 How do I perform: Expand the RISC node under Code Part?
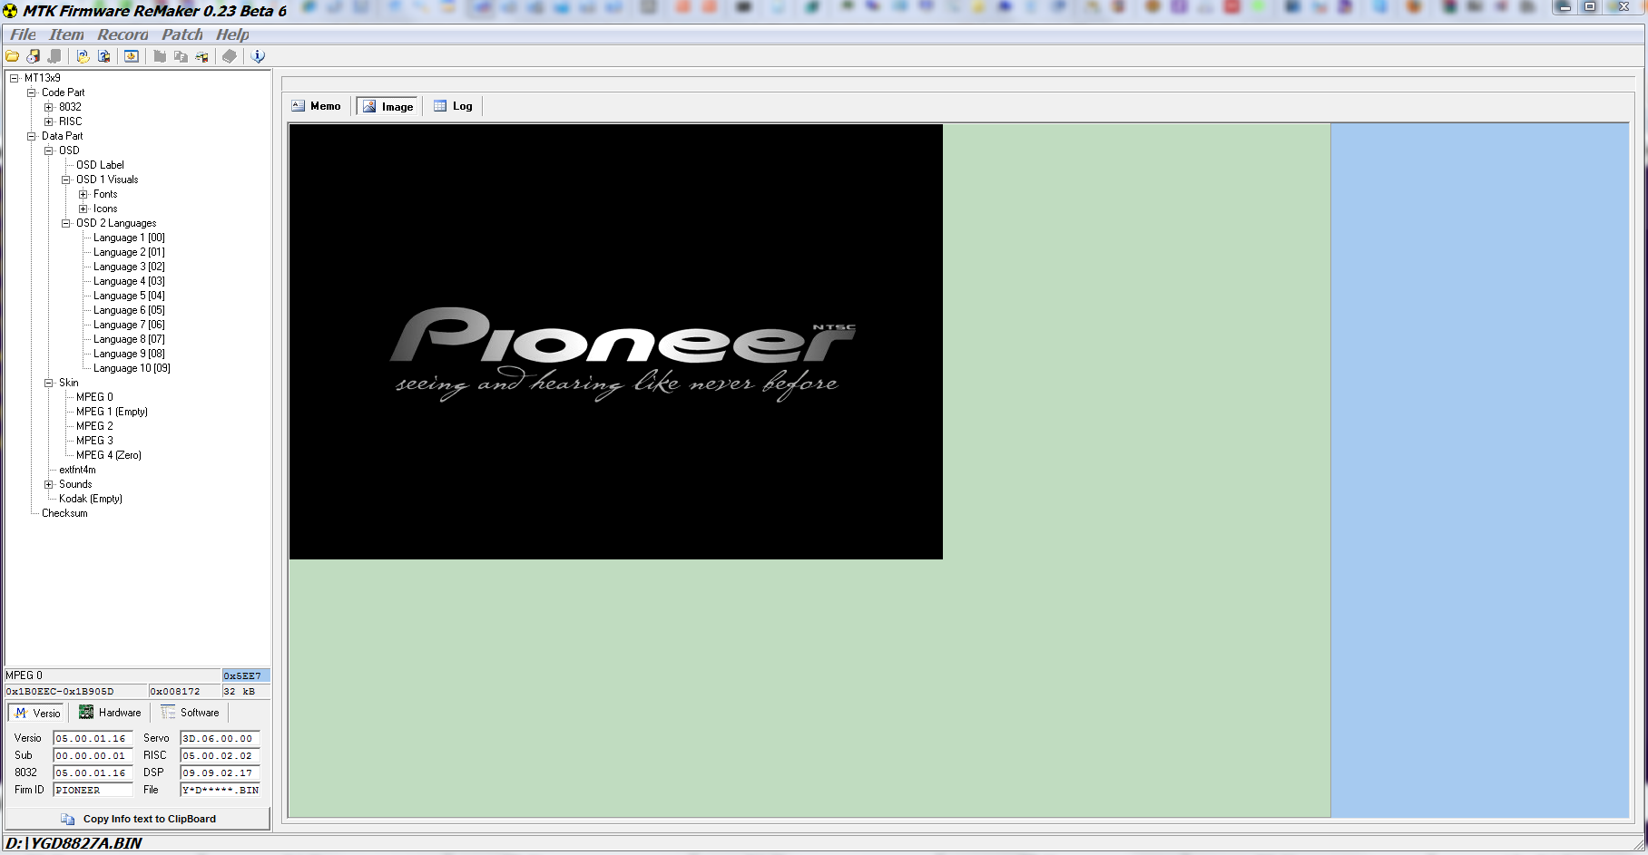click(49, 121)
